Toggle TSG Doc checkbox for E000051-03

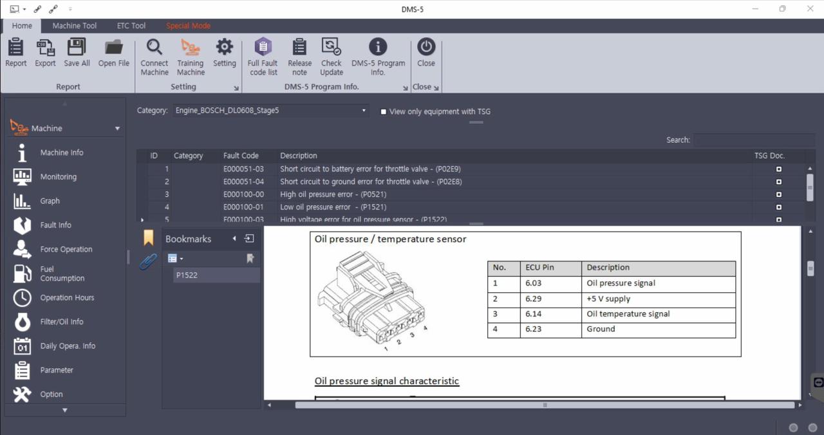[x=778, y=169]
